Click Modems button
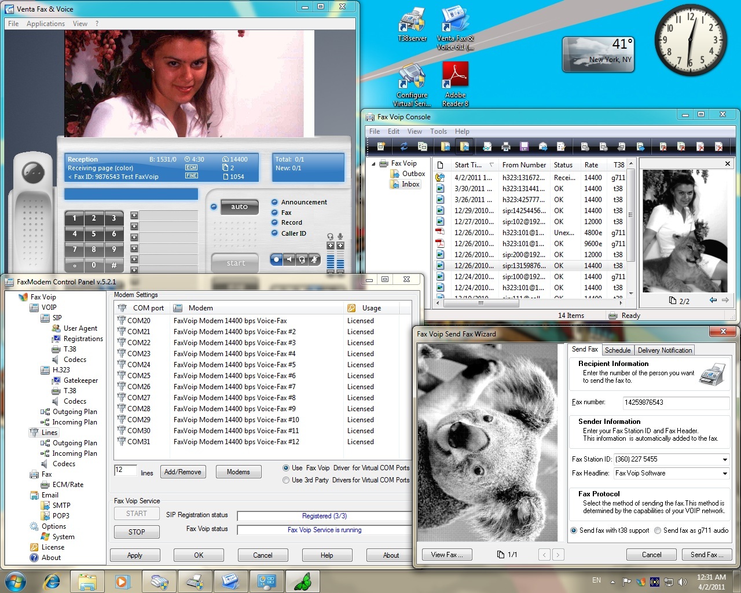The width and height of the screenshot is (741, 593). pyautogui.click(x=239, y=472)
